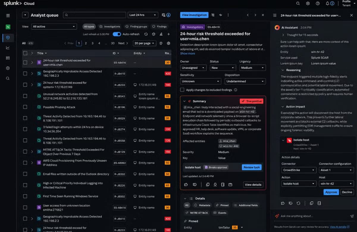Open the AI Assistant panel list menu icon

coord(275,15)
